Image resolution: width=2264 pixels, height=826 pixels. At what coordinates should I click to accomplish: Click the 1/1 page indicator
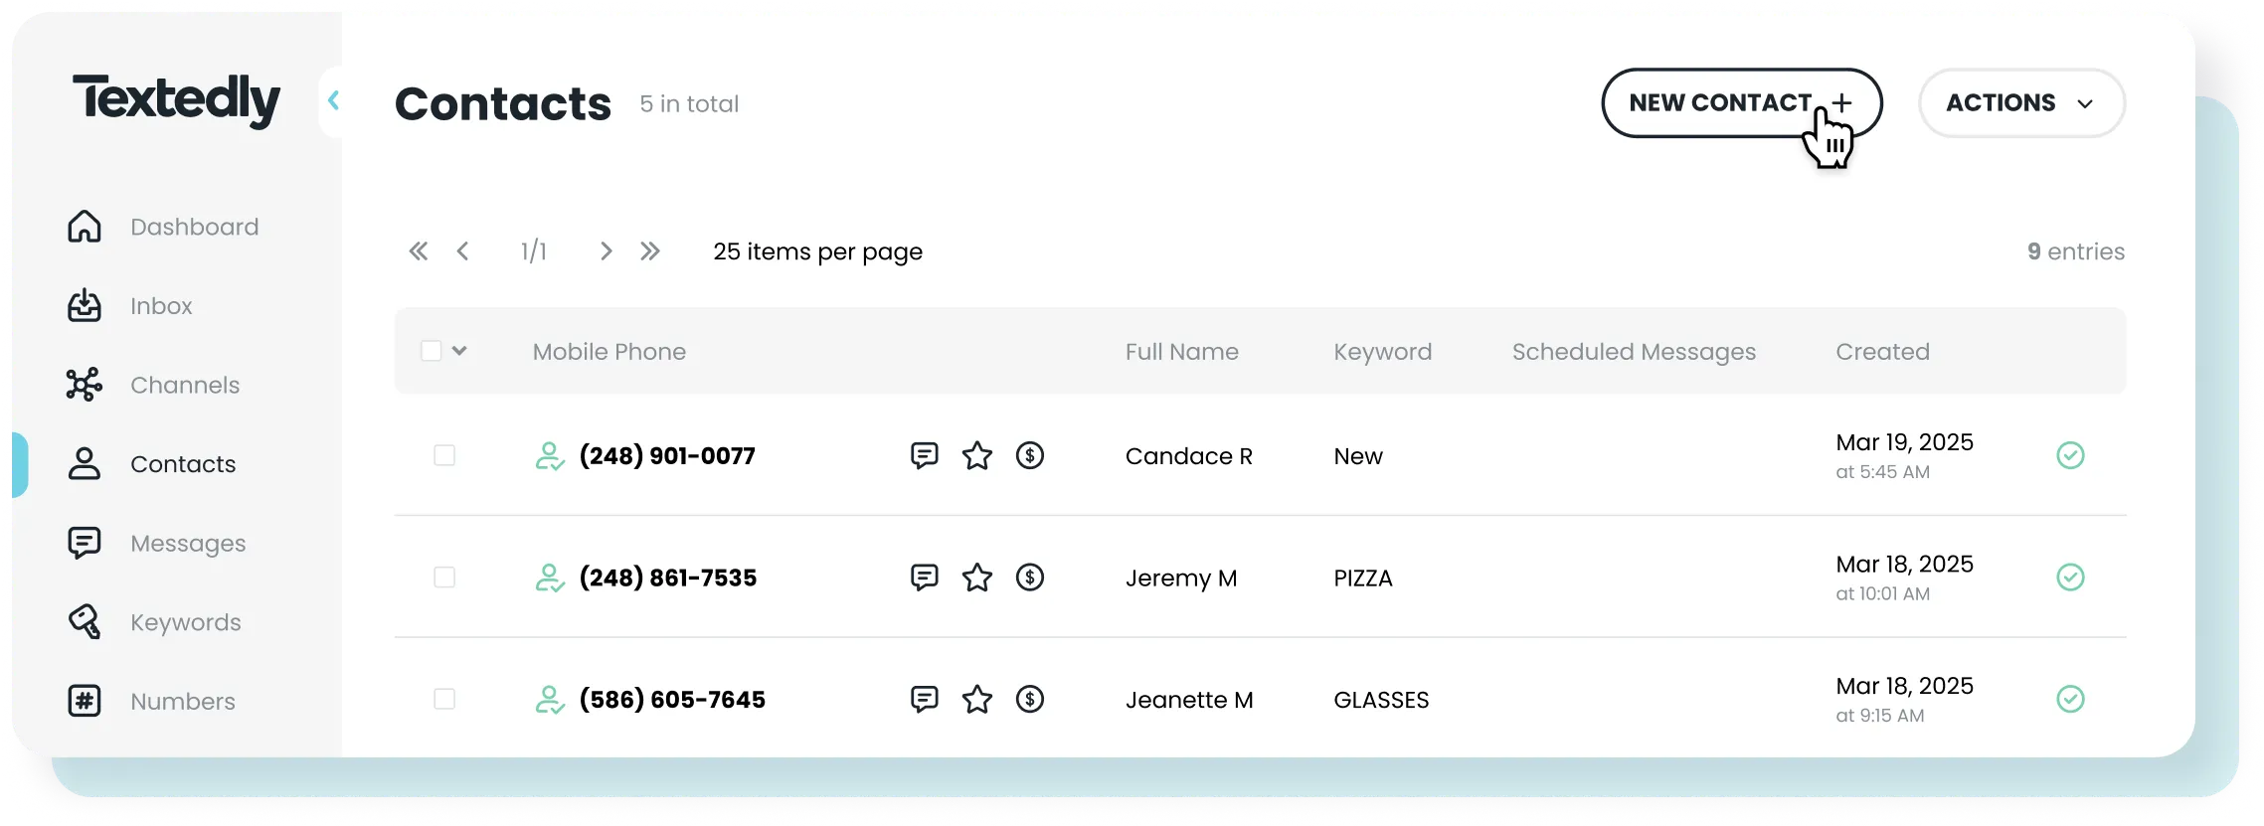pos(534,251)
